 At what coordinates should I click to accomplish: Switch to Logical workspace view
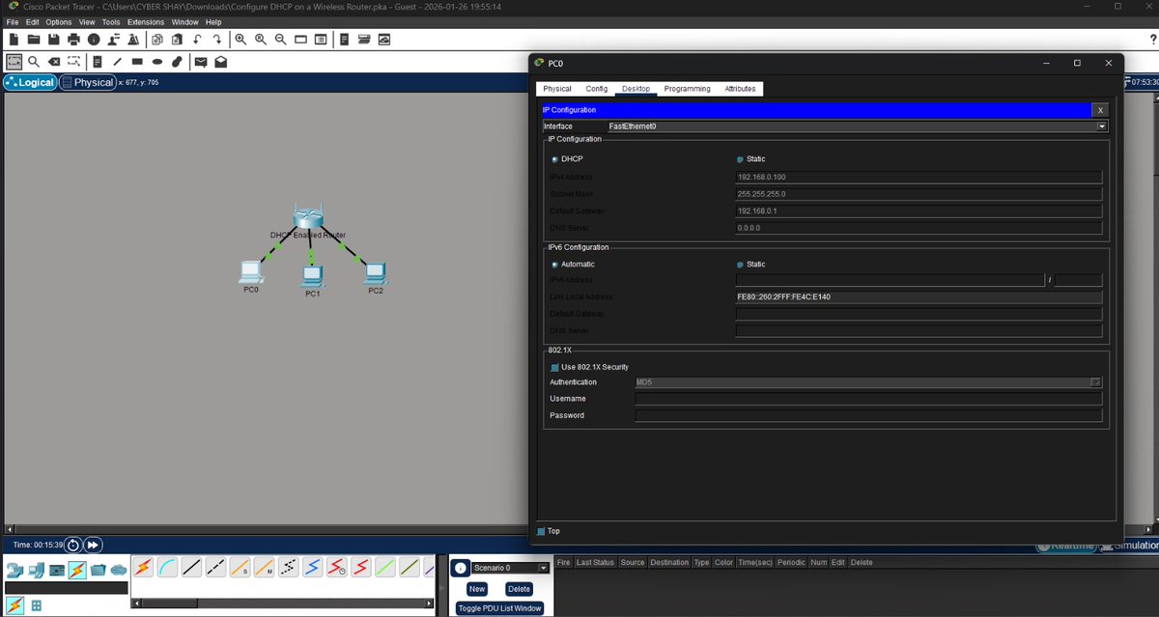[x=30, y=82]
